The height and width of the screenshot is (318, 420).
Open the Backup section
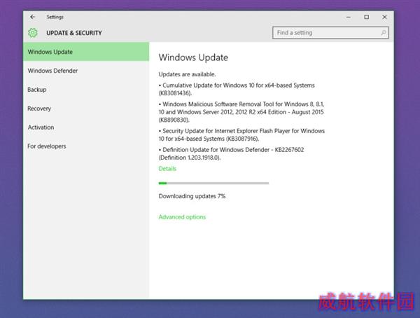click(x=86, y=90)
